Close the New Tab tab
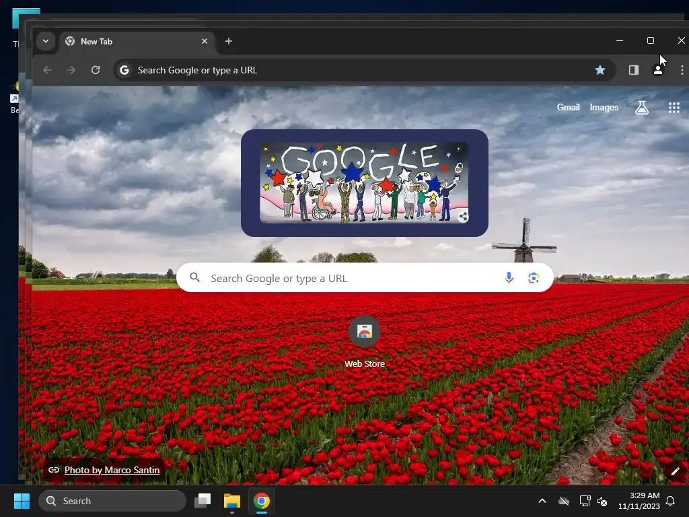This screenshot has height=517, width=689. point(205,41)
